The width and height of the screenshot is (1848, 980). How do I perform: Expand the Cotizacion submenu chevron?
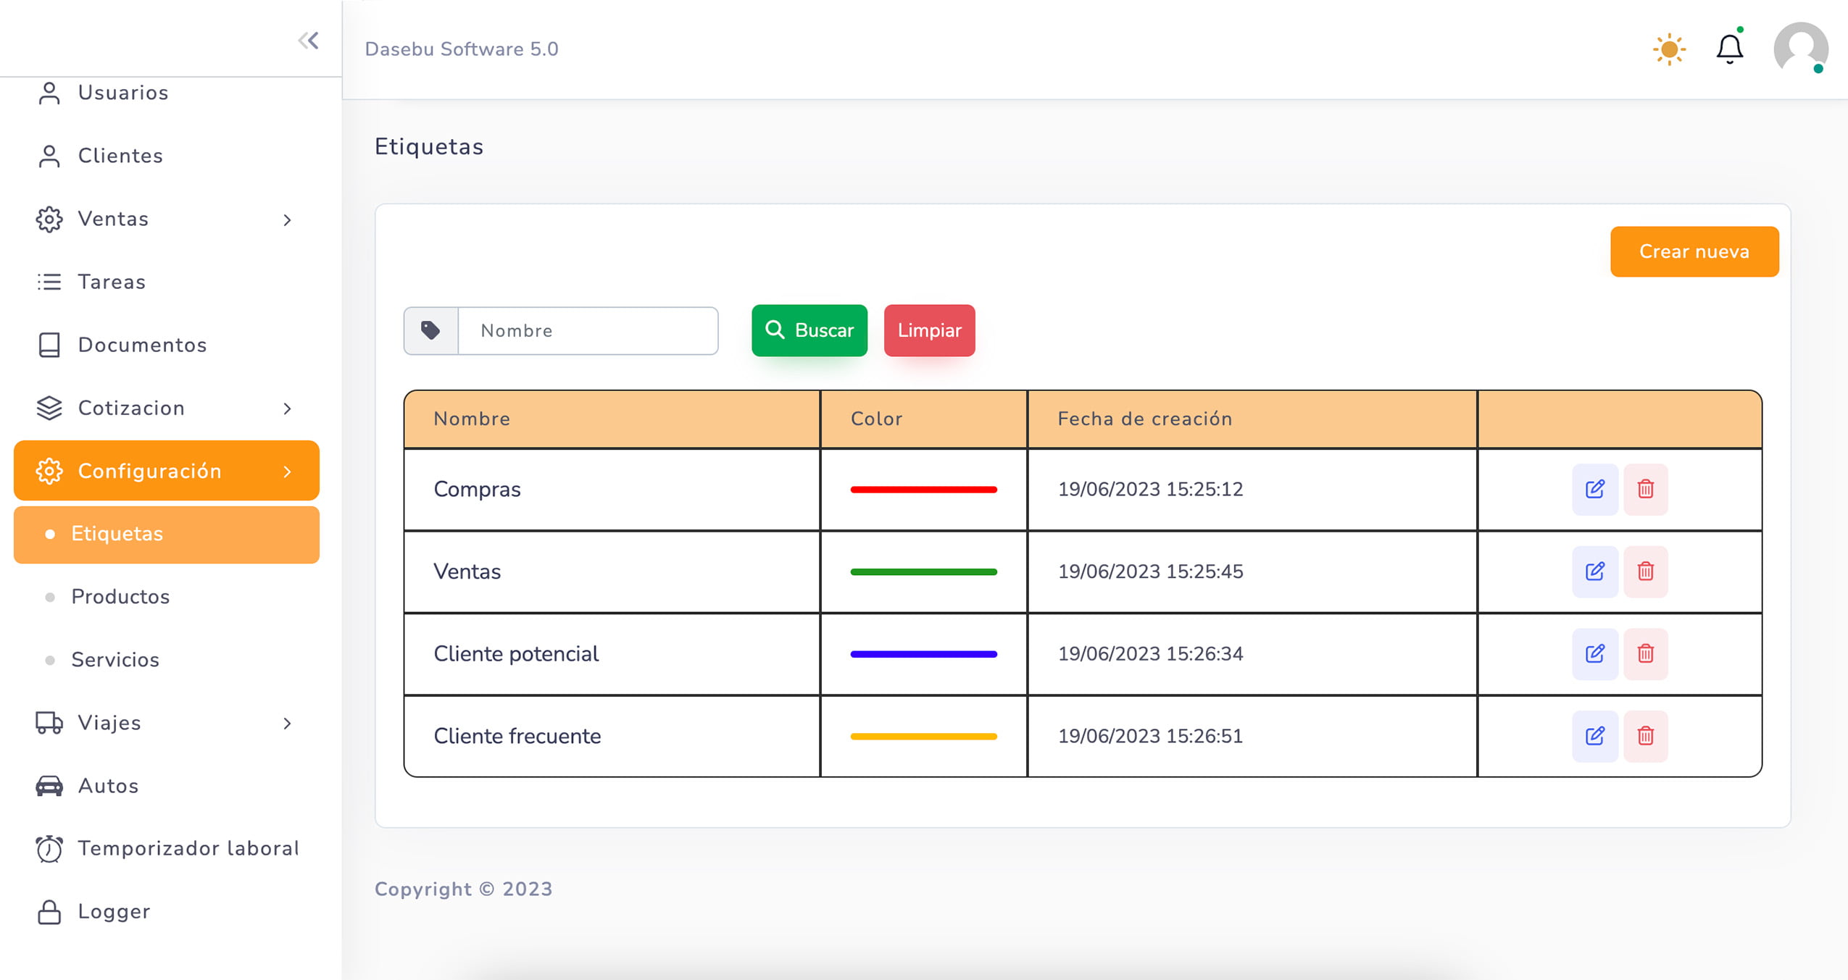pyautogui.click(x=288, y=409)
